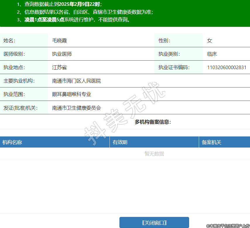Click the 临床 practice category value

[212, 54]
